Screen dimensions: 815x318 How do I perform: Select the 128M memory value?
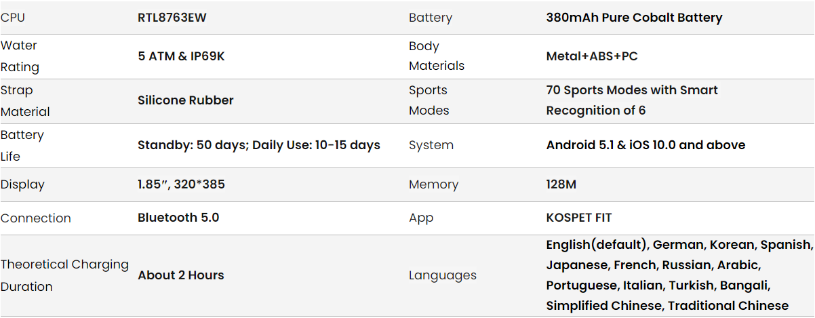(561, 184)
